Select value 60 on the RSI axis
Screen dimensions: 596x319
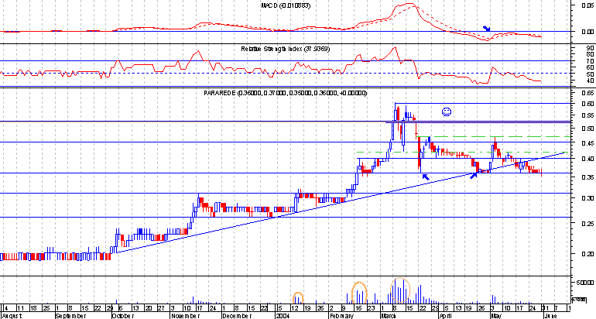coord(591,67)
